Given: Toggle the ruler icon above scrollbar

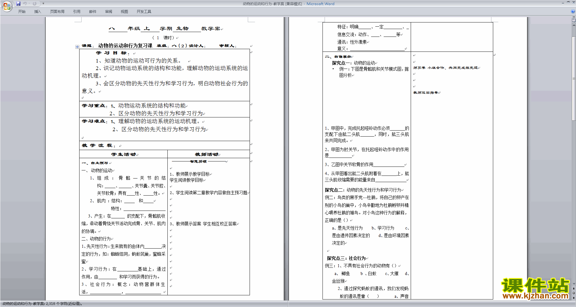Looking at the screenshot, I should click(x=574, y=21).
